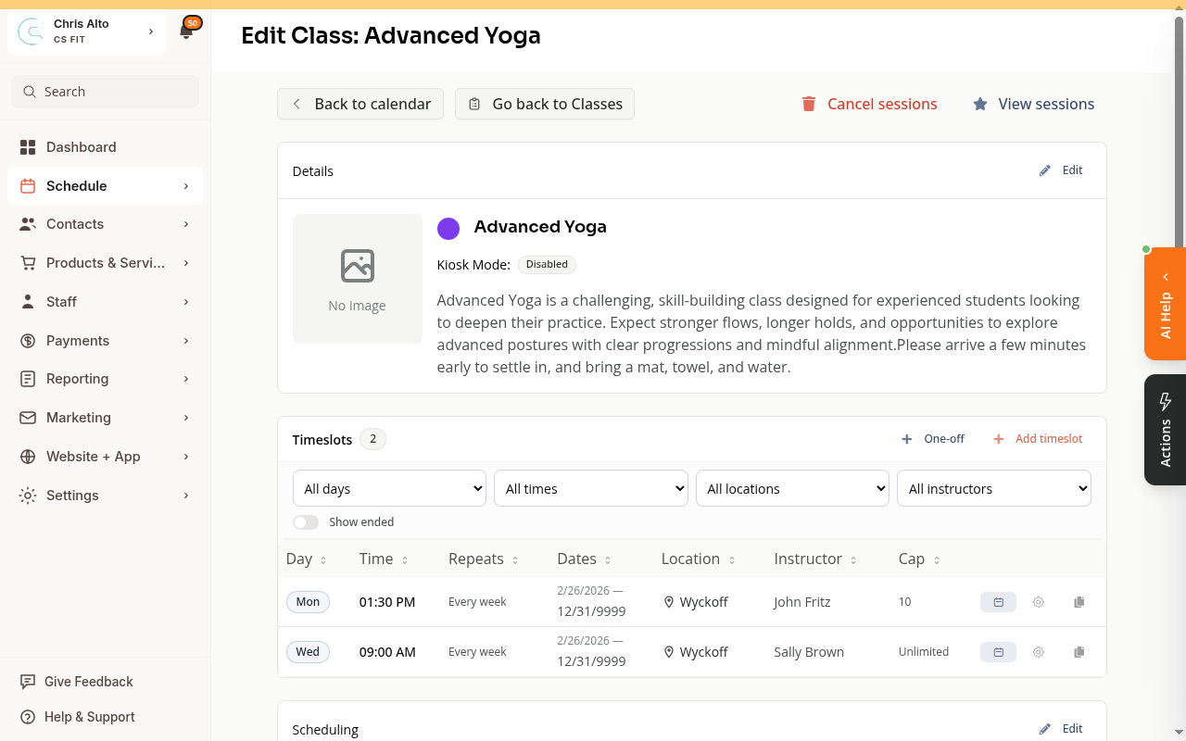This screenshot has width=1186, height=741.
Task: Open the All locations filter dropdown
Action: (x=792, y=489)
